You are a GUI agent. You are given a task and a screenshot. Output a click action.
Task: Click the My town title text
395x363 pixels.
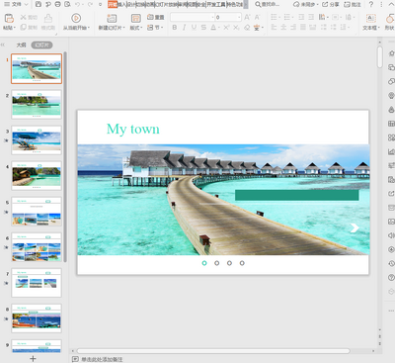(x=133, y=130)
